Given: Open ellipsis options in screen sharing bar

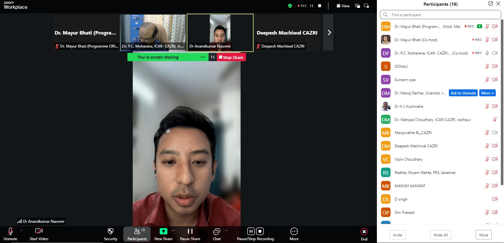Looking at the screenshot, I should pyautogui.click(x=203, y=57).
